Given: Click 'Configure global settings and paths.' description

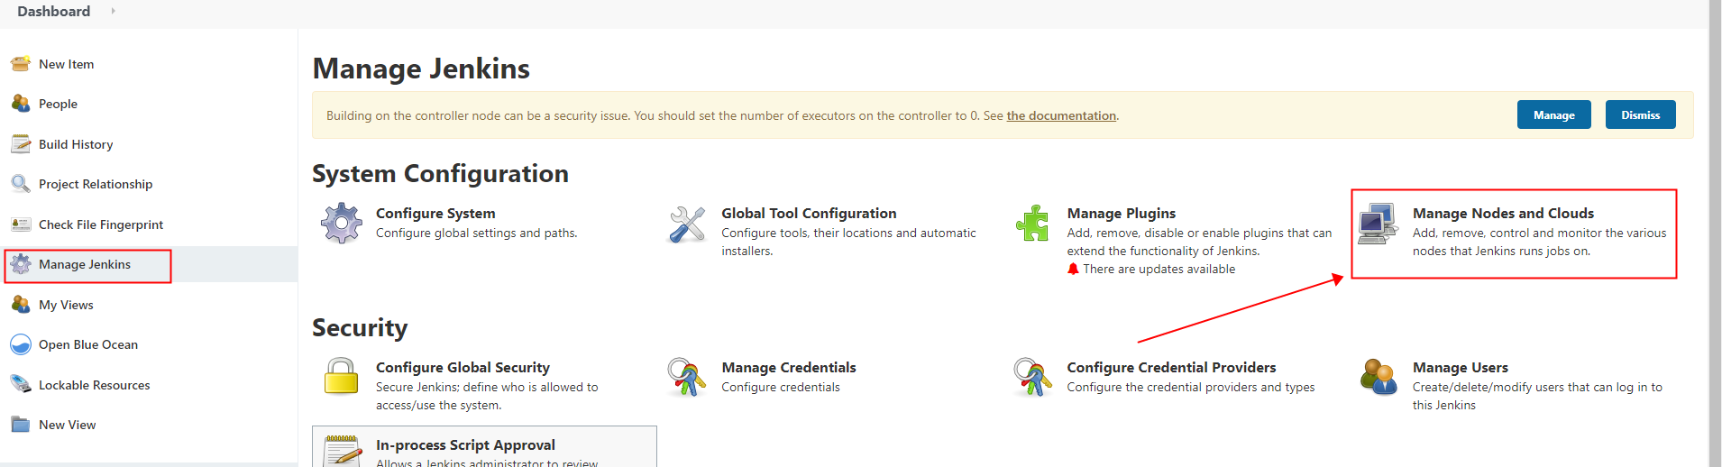Looking at the screenshot, I should pyautogui.click(x=476, y=233).
